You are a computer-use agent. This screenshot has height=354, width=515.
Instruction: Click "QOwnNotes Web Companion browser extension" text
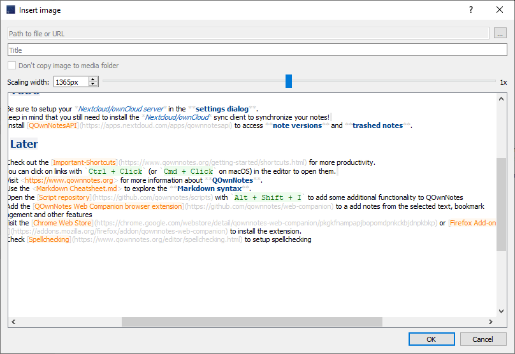pyautogui.click(x=108, y=206)
